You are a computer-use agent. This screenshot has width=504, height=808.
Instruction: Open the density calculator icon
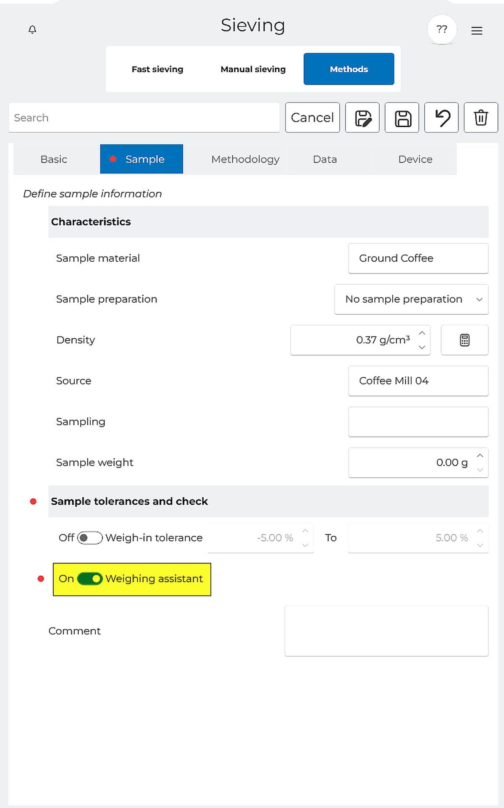pyautogui.click(x=464, y=340)
